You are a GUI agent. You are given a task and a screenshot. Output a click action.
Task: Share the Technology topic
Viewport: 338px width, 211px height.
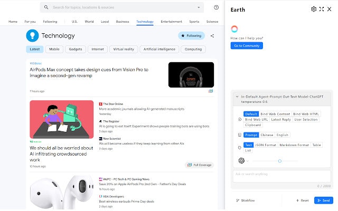click(212, 36)
